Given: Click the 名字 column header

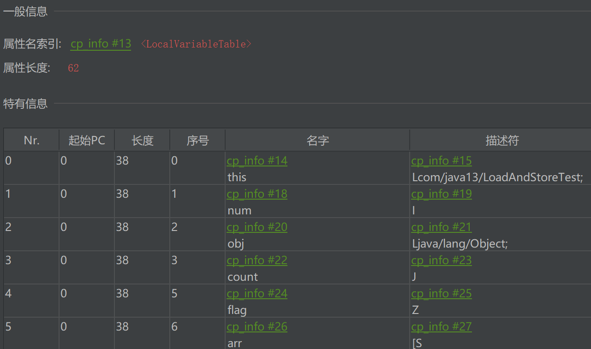Looking at the screenshot, I should click(x=317, y=140).
